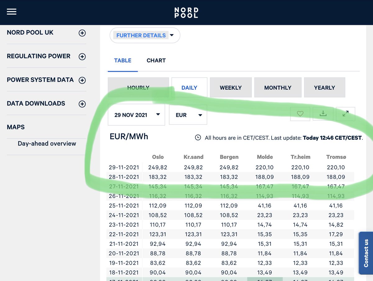The image size is (373, 281).
Task: Click Tromsø price 17,29 for 22-11-2021
Action: pos(336,234)
